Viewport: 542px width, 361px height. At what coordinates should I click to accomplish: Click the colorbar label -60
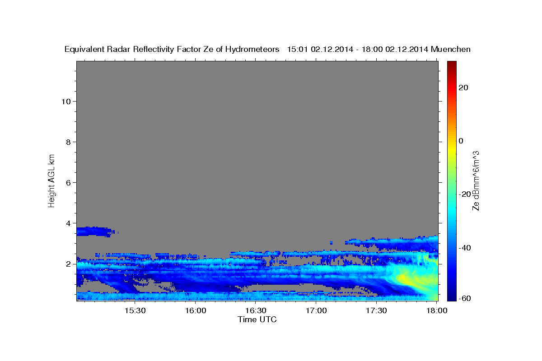coord(464,298)
